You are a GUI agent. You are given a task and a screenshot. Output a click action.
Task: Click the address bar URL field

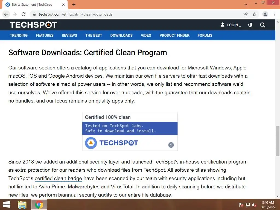pyautogui.click(x=138, y=14)
